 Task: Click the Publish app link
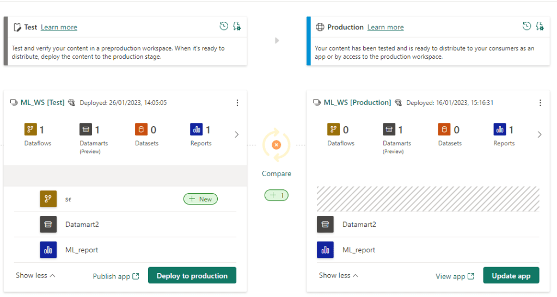(x=116, y=276)
